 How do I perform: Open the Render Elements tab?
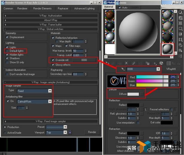click(42, 8)
